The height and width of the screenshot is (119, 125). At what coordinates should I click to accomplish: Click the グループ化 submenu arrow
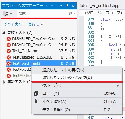pos(118,85)
